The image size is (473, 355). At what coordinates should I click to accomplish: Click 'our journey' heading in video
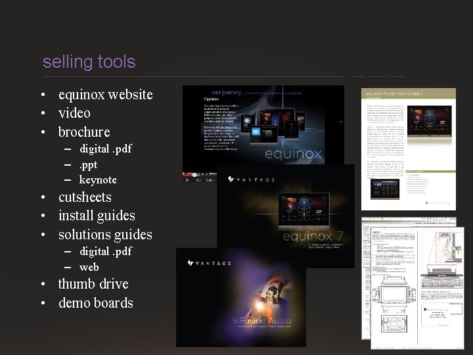coord(227,93)
